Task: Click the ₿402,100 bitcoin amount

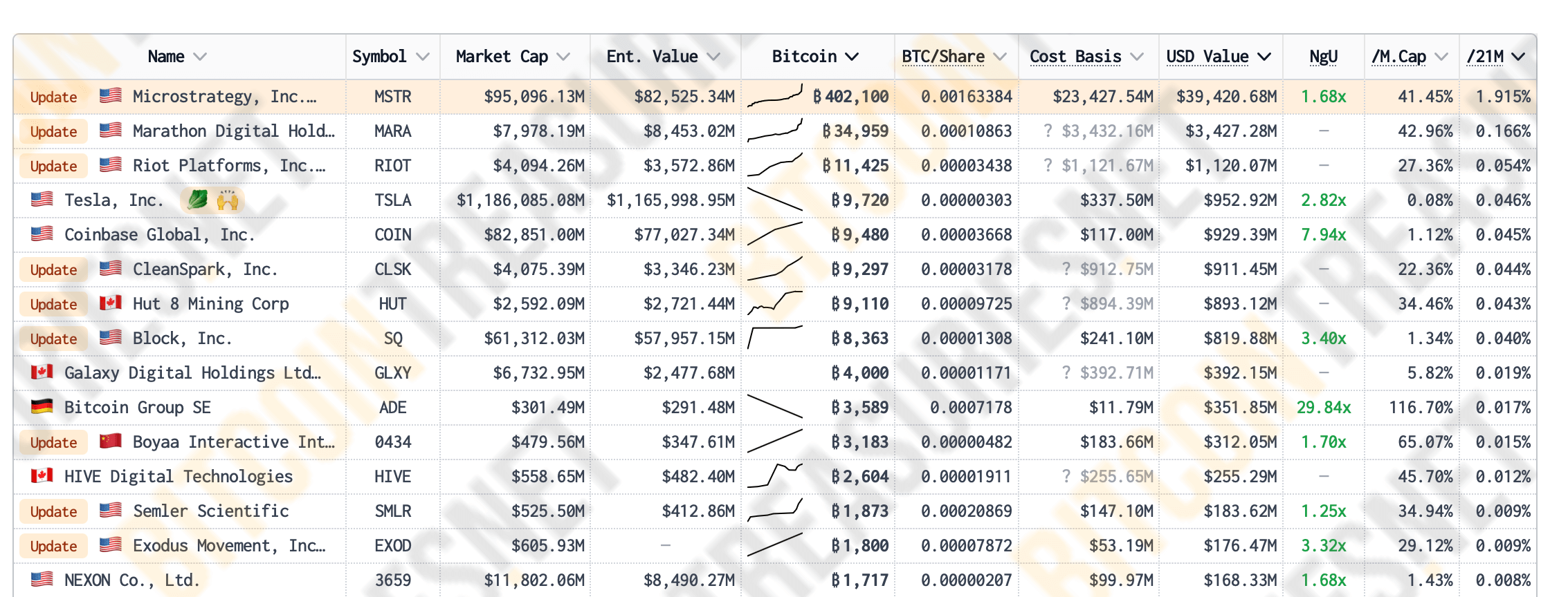Action: [x=850, y=97]
